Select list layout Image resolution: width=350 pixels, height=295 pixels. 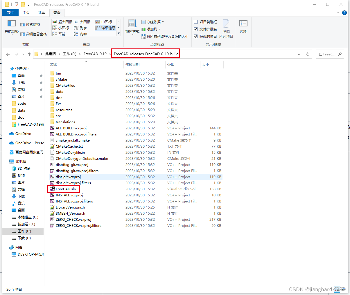(x=80, y=28)
